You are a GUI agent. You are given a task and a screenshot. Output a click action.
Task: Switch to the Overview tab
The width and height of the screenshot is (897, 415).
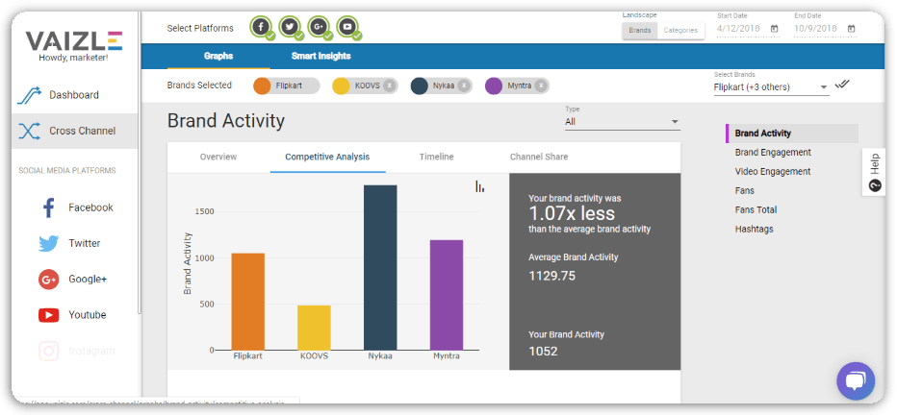pos(218,157)
